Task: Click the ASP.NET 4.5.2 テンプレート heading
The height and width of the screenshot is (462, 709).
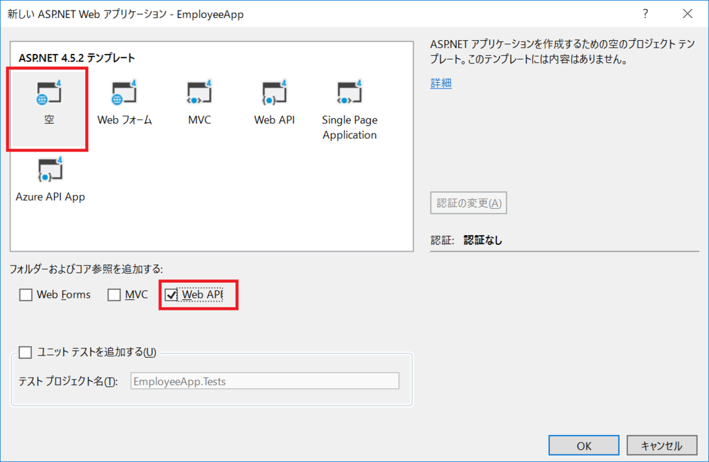Action: tap(77, 58)
